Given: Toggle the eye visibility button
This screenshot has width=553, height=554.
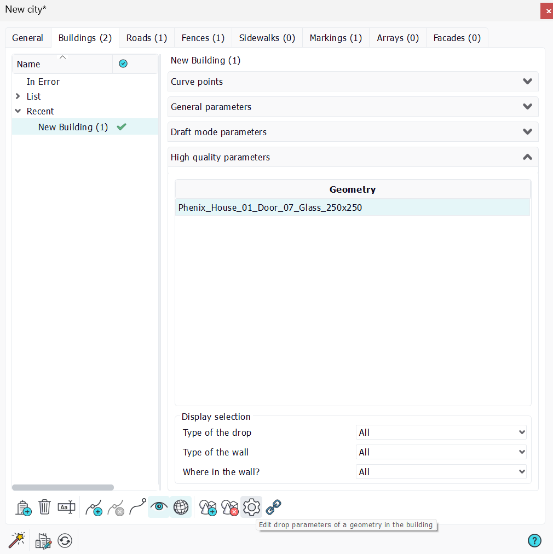Looking at the screenshot, I should point(159,507).
